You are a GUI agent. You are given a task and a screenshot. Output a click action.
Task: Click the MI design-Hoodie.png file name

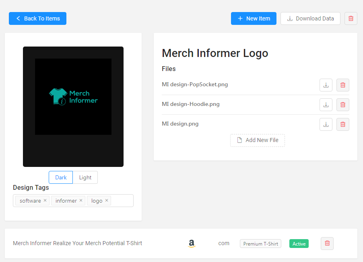click(191, 104)
